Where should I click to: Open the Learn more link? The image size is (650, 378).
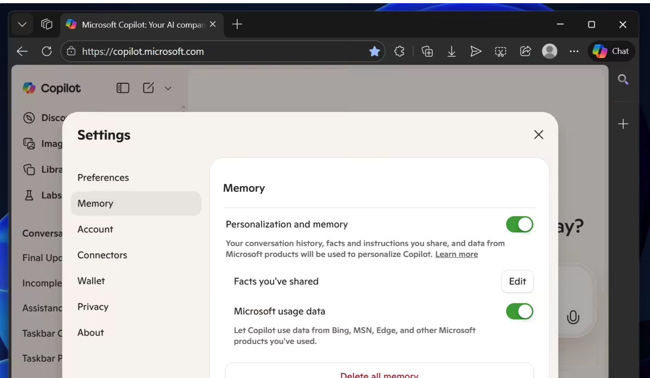coord(457,255)
